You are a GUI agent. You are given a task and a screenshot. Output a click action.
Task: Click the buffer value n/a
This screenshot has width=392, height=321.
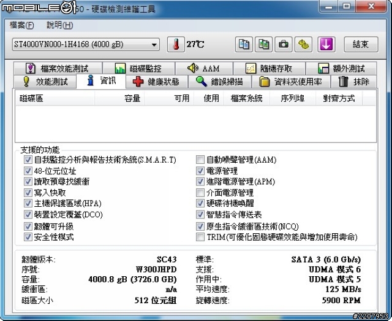(x=171, y=290)
